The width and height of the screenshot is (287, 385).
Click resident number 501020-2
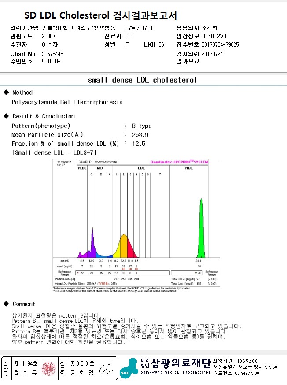(x=52, y=61)
